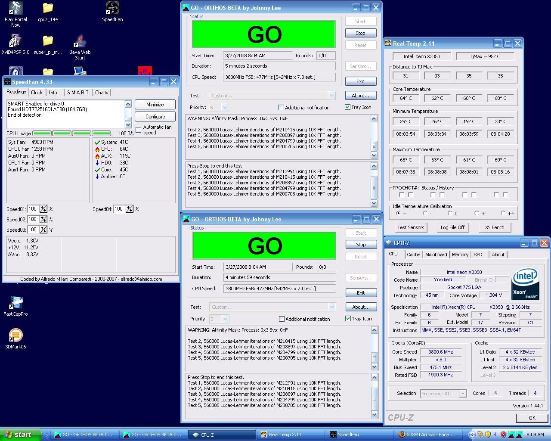Click the SpeedFan detection log scrollbar down arrow

click(128, 124)
